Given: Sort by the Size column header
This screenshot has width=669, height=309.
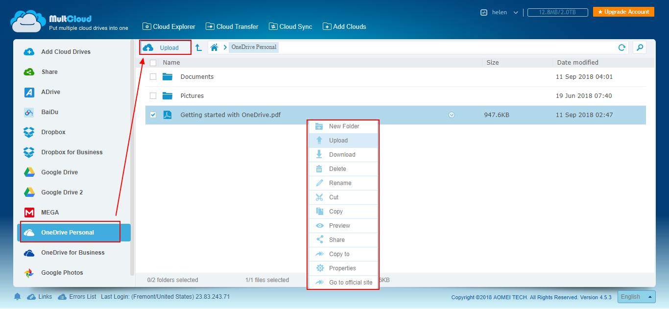Looking at the screenshot, I should 493,63.
